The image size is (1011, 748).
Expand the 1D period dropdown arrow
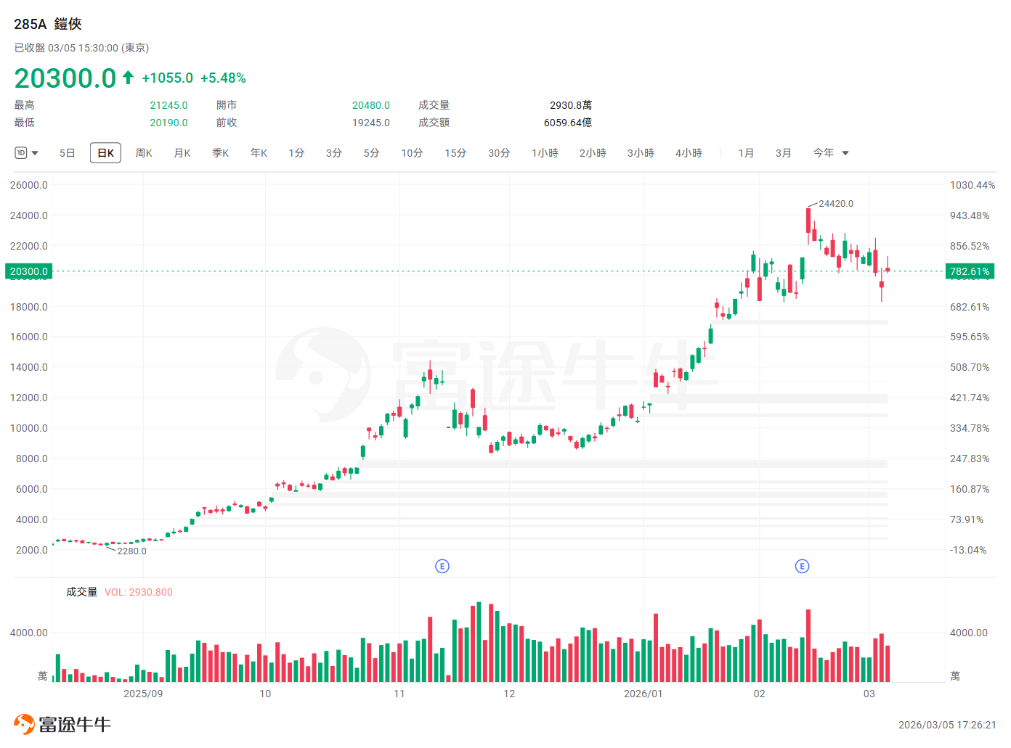35,153
